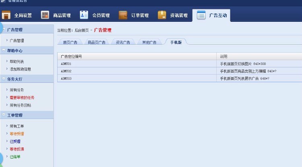This screenshot has width=302, height=167.
Task: Click the 全局设置 store icon
Action: click(6, 15)
